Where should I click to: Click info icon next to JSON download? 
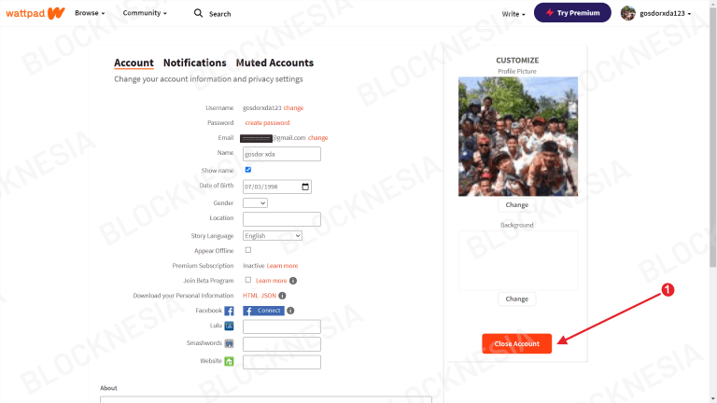coord(282,296)
